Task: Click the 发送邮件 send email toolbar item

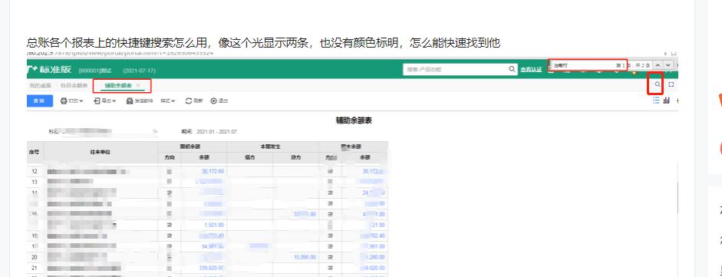Action: click(x=140, y=101)
